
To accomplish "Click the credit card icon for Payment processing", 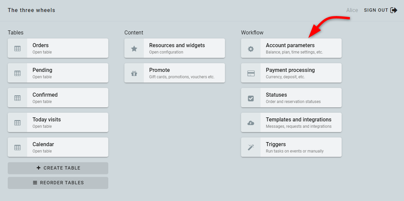I will tap(251, 73).
